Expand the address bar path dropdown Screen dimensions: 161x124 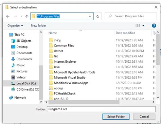pyautogui.click(x=90, y=17)
